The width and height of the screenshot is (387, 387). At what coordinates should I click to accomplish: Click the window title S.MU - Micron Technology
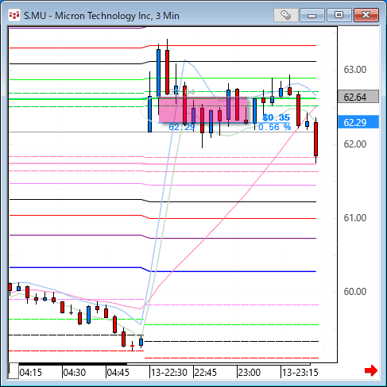click(x=102, y=16)
